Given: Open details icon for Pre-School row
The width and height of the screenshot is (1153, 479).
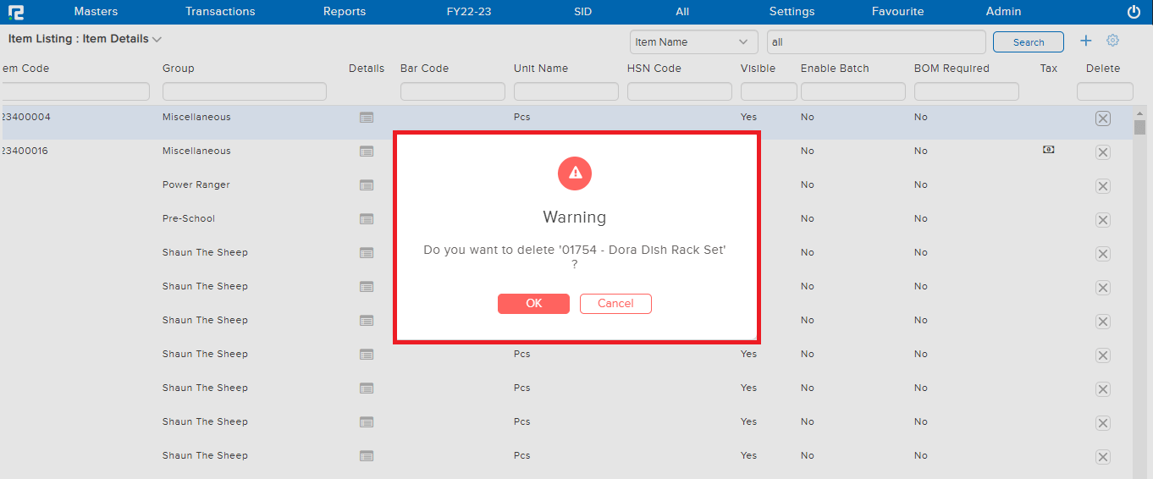Looking at the screenshot, I should 367,219.
